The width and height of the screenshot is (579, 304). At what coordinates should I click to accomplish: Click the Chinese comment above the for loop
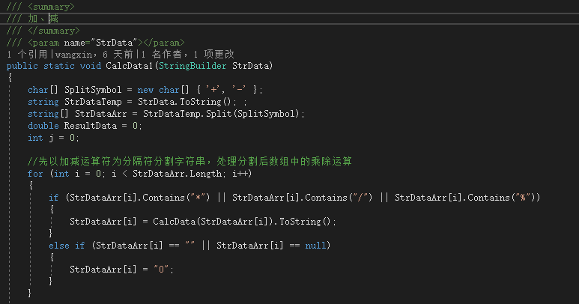pyautogui.click(x=187, y=161)
